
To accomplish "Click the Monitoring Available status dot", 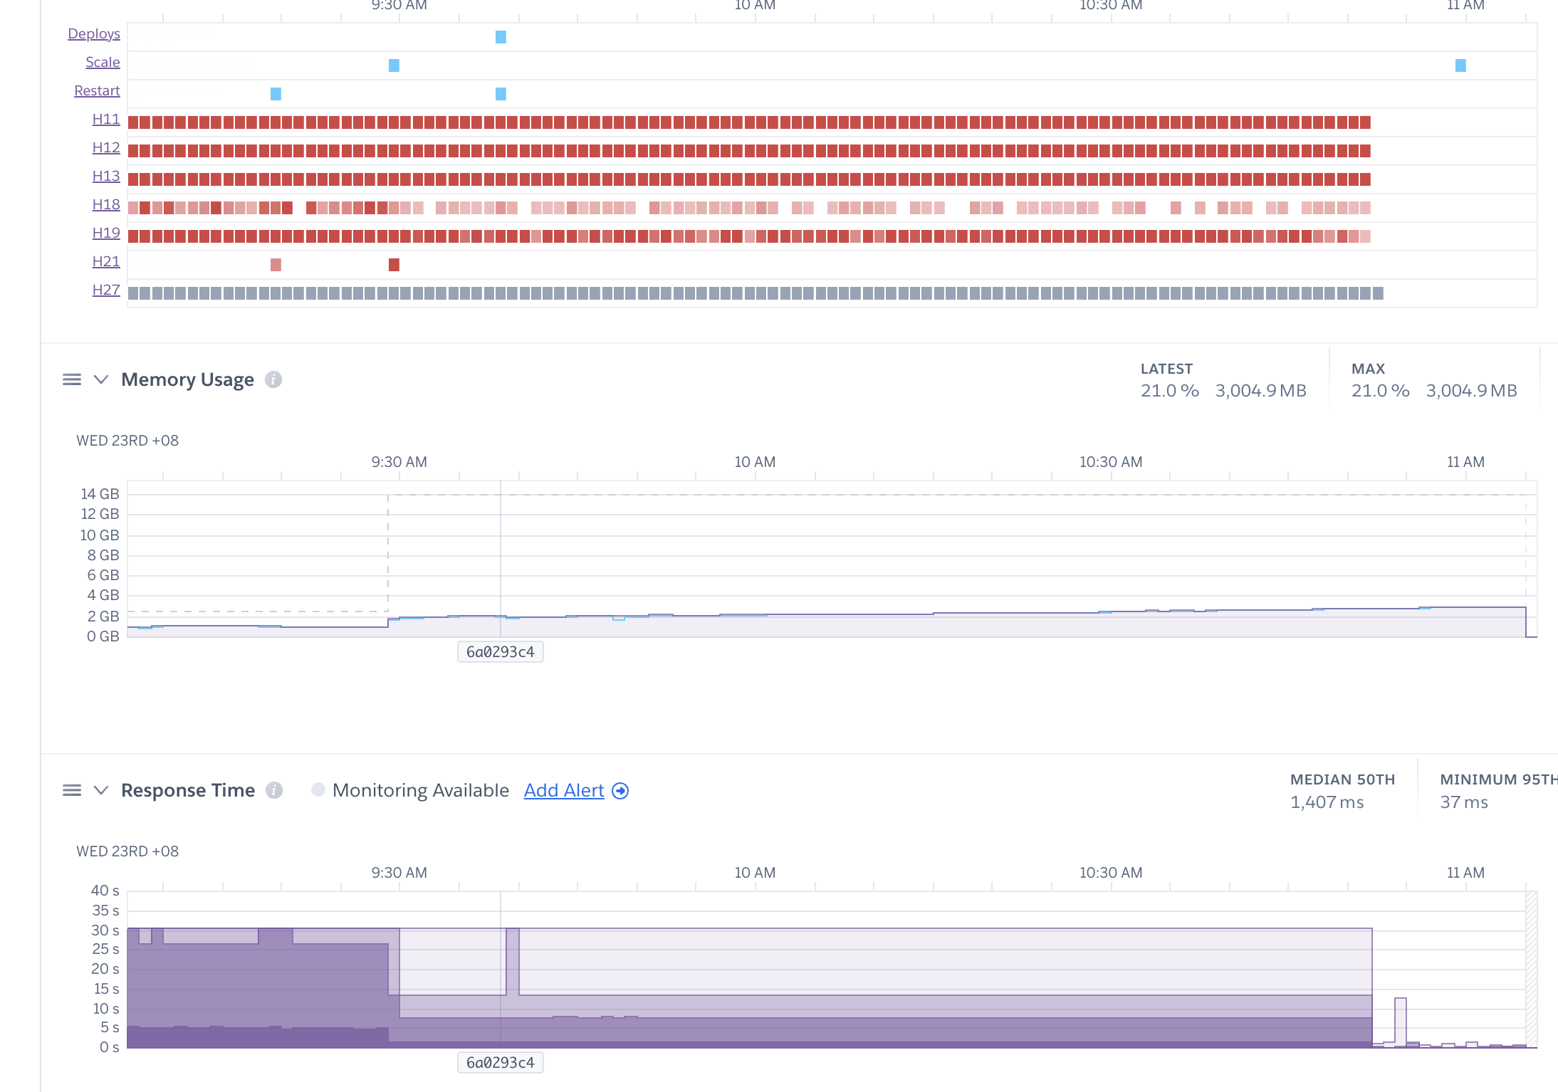I will click(318, 789).
